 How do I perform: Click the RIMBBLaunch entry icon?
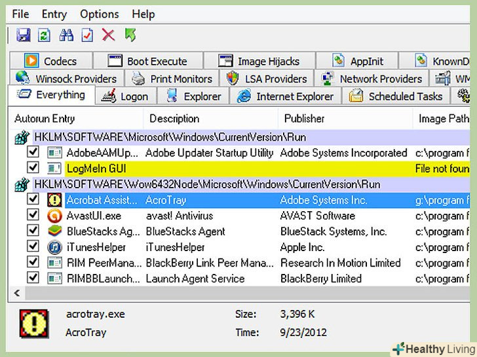click(55, 279)
